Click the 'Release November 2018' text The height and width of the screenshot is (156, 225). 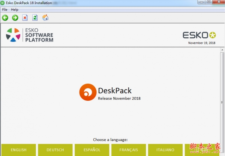coord(119,99)
